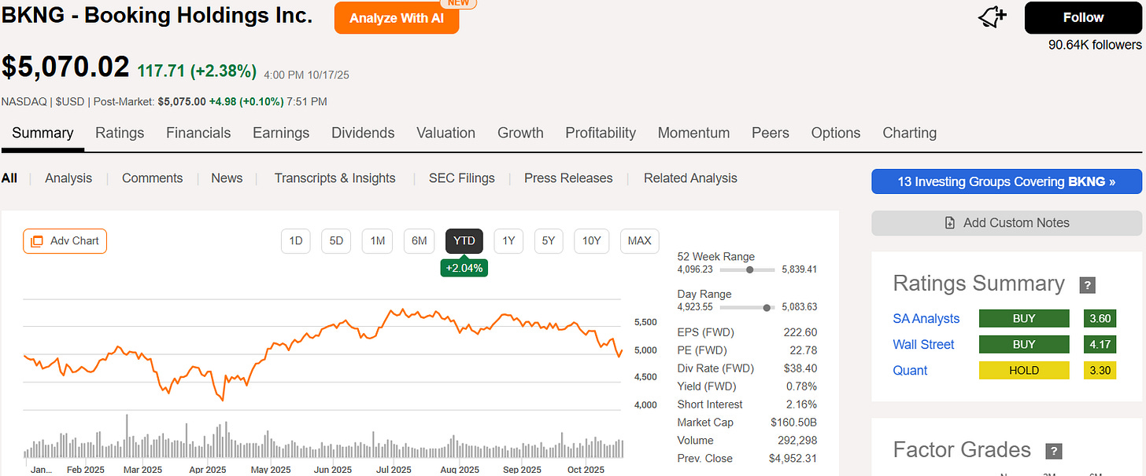The width and height of the screenshot is (1146, 476).
Task: Click the +2.04% YTD change badge
Action: 464,268
